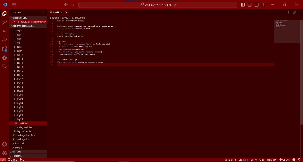Go back with the left arrow

[66, 5]
